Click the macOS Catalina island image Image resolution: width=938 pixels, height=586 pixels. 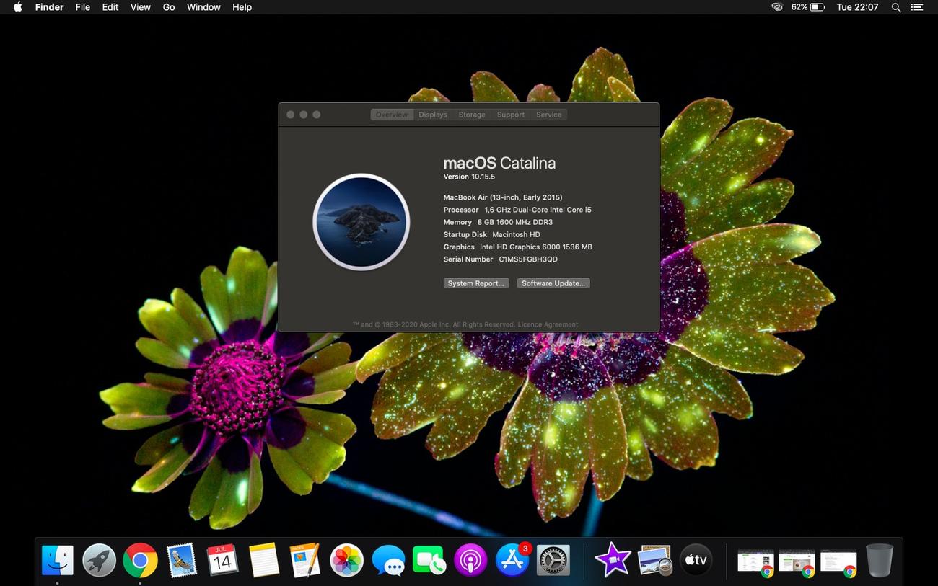coord(361,222)
